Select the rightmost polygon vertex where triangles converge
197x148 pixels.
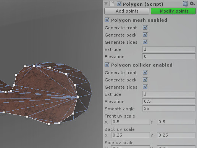coord(78,97)
